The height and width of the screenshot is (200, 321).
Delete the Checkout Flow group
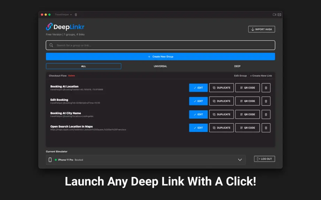coord(71,76)
